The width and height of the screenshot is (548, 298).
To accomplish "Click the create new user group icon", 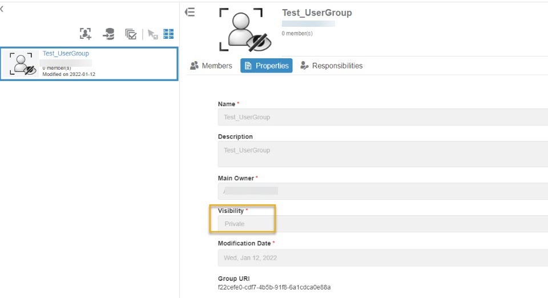I will coord(86,34).
